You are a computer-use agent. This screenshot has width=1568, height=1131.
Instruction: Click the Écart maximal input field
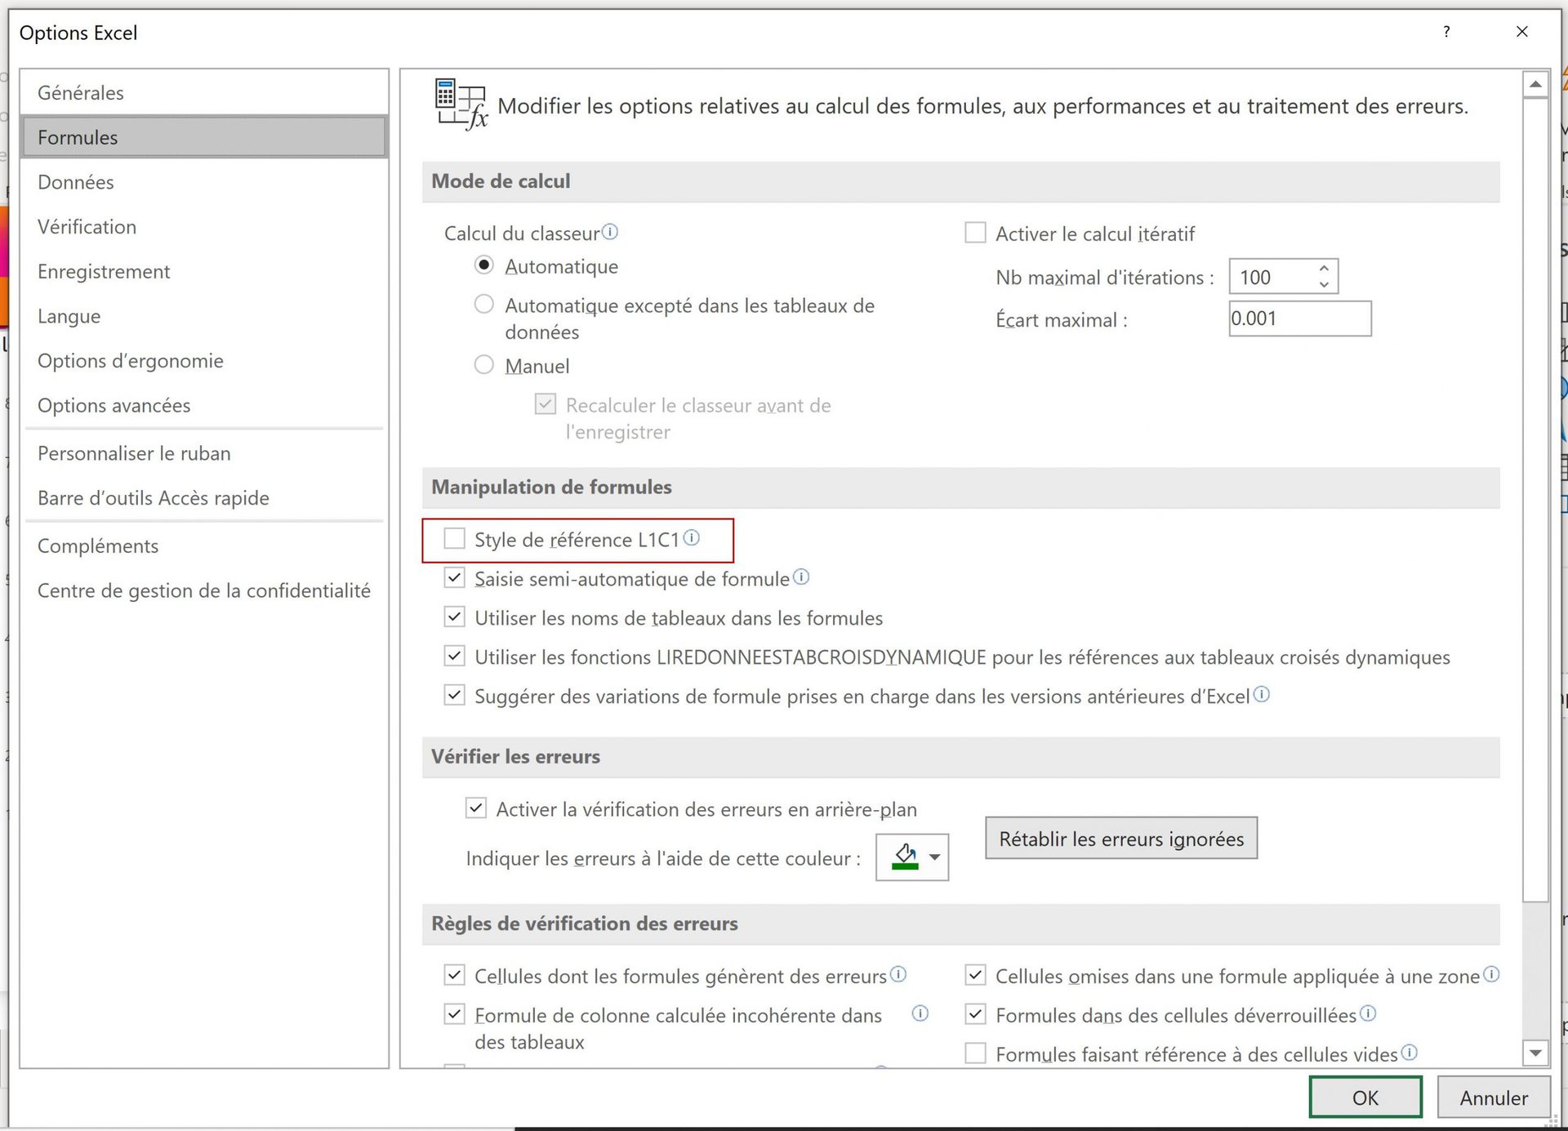pyautogui.click(x=1298, y=319)
